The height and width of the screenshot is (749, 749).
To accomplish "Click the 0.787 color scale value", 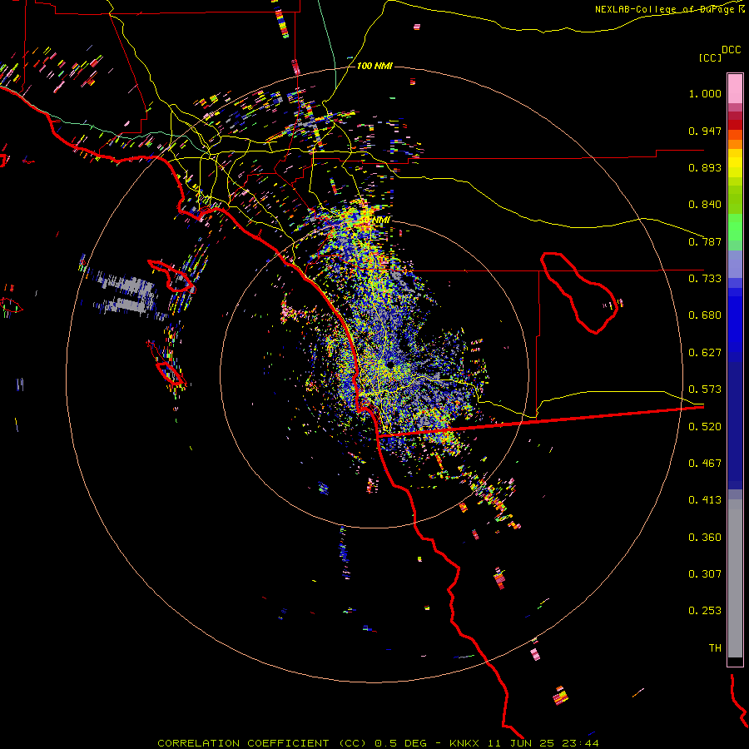I will point(705,241).
